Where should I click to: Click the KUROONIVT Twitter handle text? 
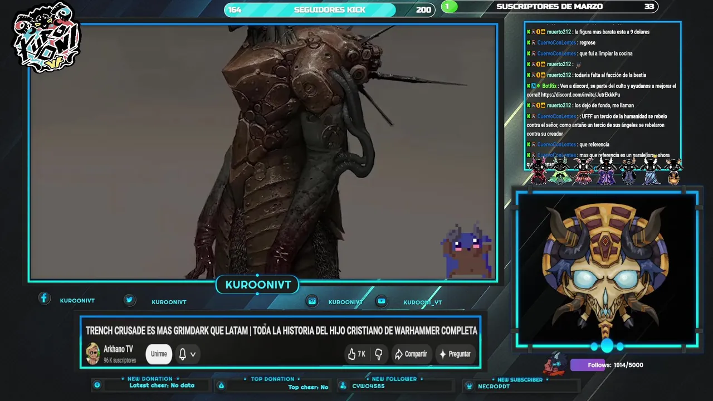click(169, 302)
